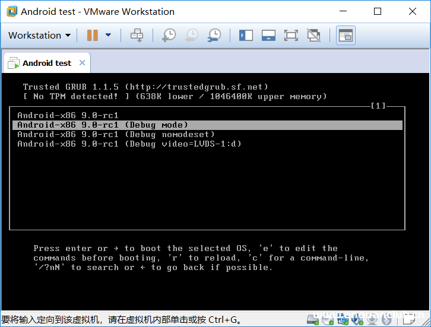Switch to the Android test tab

47,63
